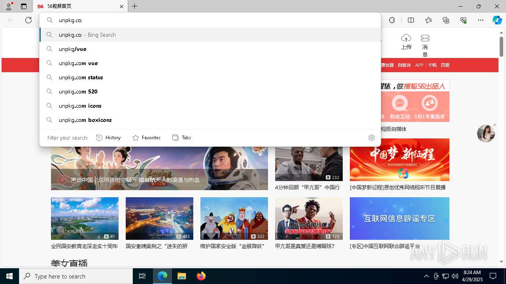
Task: Click Microsoft Edge taskbar icon
Action: tap(162, 276)
